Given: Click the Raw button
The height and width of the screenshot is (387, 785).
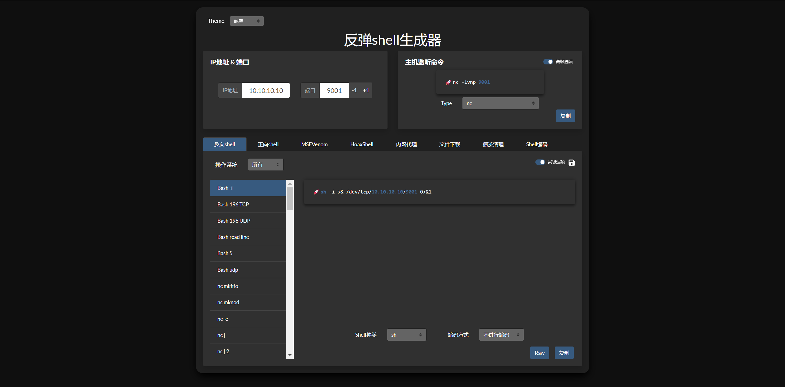Looking at the screenshot, I should point(539,353).
